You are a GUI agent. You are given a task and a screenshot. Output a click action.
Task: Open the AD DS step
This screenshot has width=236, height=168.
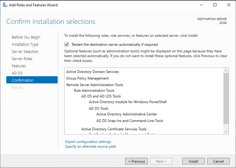(17, 73)
